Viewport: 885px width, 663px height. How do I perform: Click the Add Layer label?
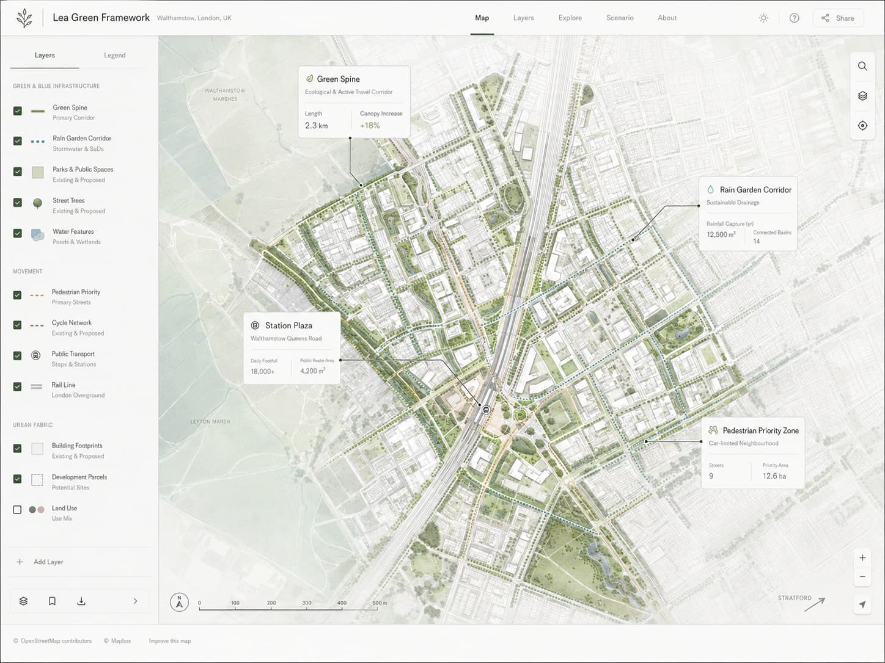tap(48, 562)
